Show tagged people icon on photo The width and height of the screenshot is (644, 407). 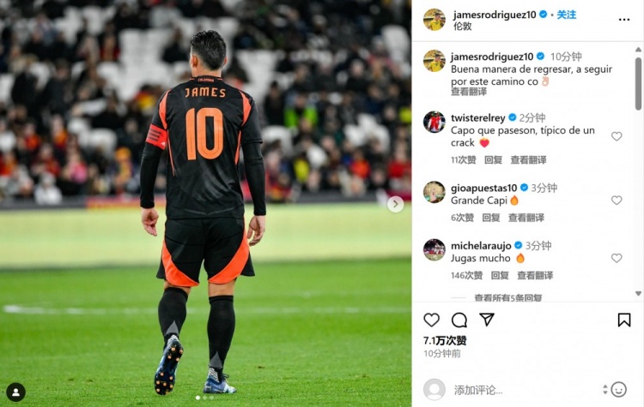coord(15,392)
